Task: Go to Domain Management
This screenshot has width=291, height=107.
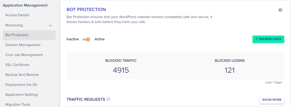Action: pos(23,45)
